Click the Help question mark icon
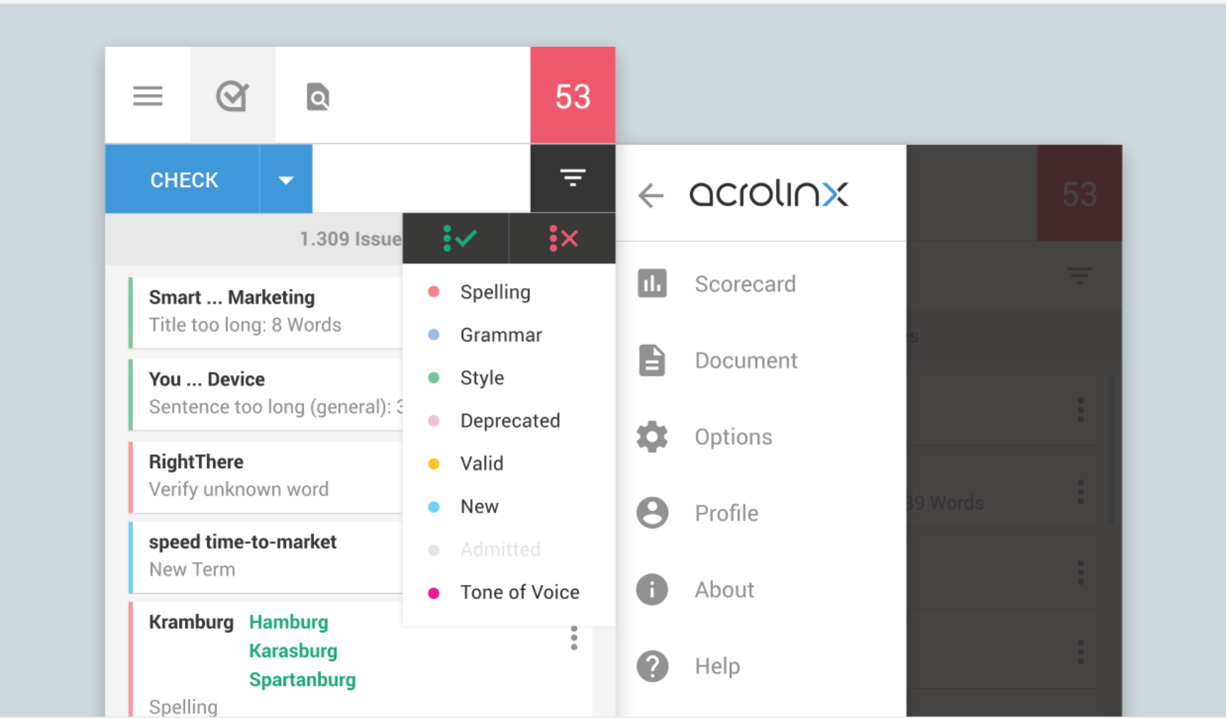The width and height of the screenshot is (1226, 718). click(x=652, y=666)
